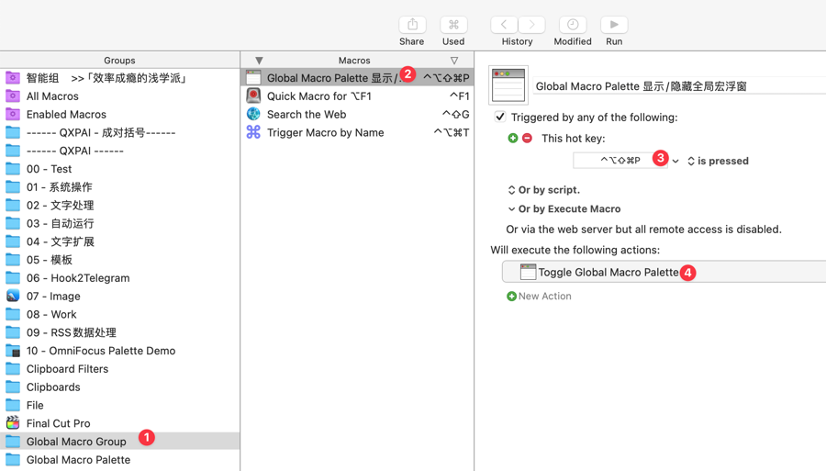The width and height of the screenshot is (826, 471).
Task: Go forward in History
Action: (531, 25)
